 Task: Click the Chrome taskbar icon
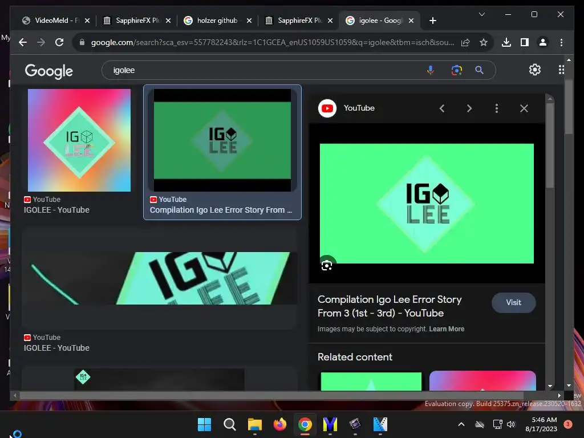click(305, 424)
